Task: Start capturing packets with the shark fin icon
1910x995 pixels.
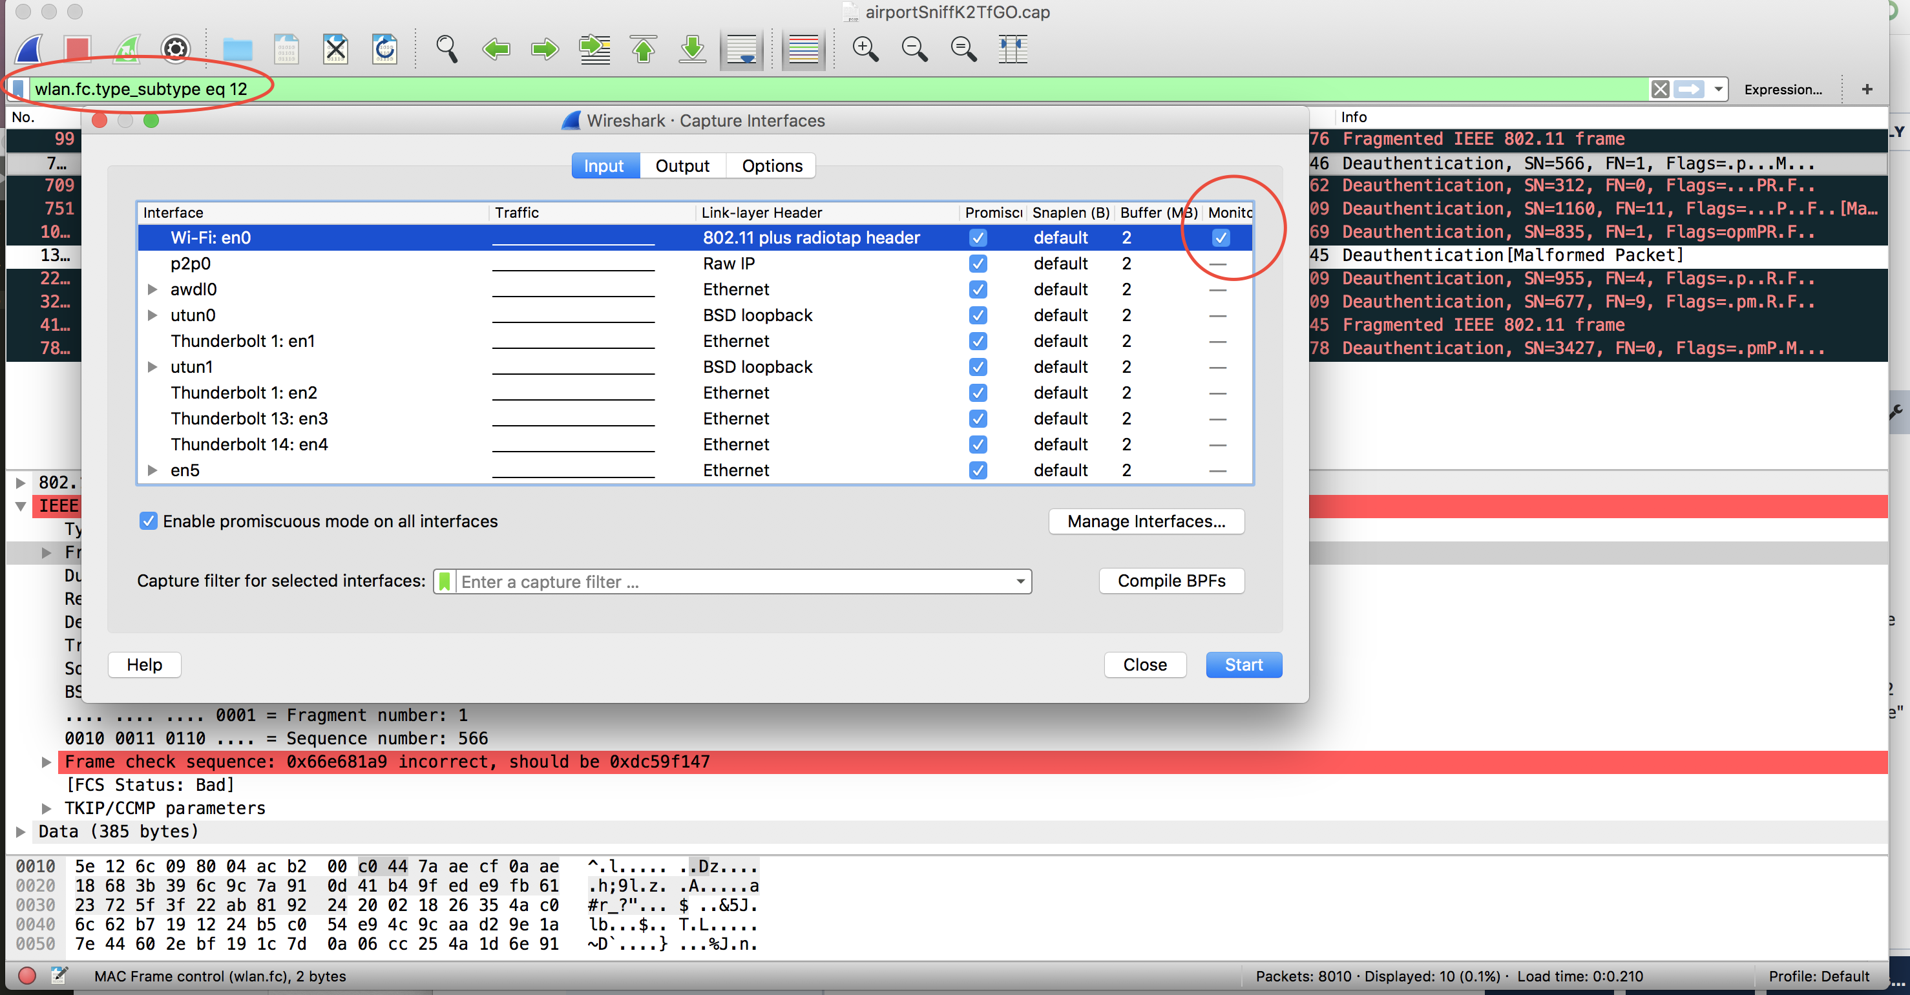Action: tap(30, 49)
